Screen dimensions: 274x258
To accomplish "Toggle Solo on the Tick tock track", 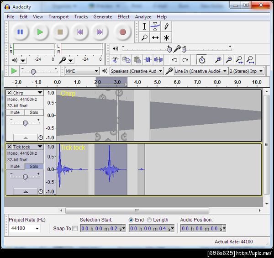I will pos(34,167).
